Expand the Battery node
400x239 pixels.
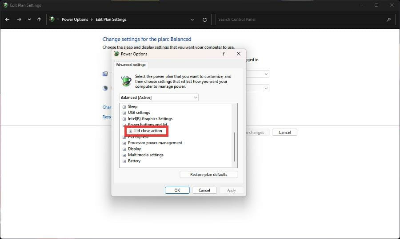tap(124, 161)
